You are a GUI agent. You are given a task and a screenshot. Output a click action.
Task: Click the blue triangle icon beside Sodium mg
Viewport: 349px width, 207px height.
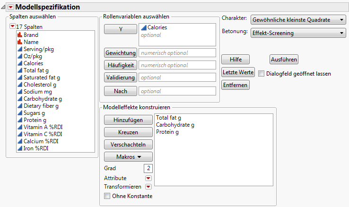click(20, 92)
